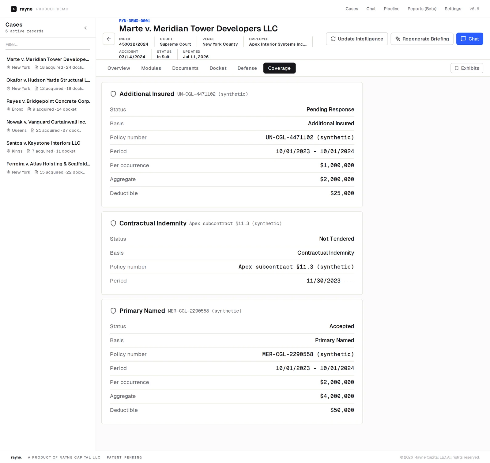Select the Coverage tab
Screen dimensions: 490x463
(x=279, y=68)
